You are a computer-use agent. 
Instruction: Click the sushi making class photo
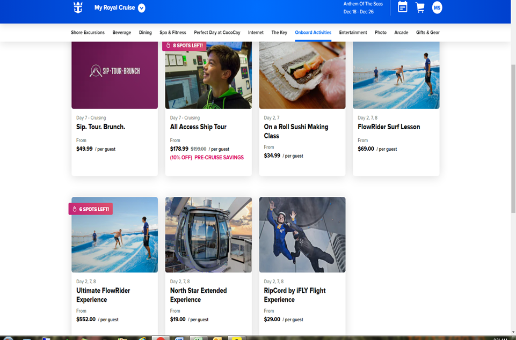302,75
